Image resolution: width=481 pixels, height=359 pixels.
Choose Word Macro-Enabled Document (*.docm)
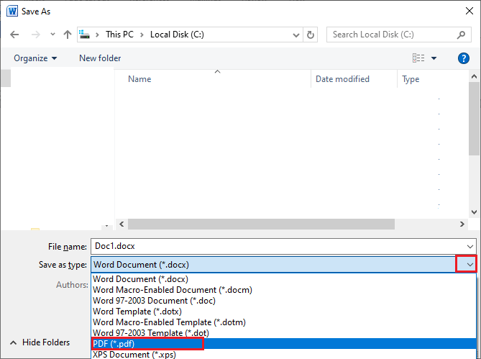point(284,290)
